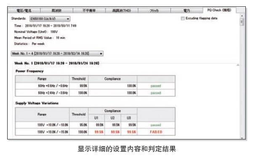The image size is (253, 158).
Task: Click Threshold header in Power Frequency table
Action: coord(79,79)
